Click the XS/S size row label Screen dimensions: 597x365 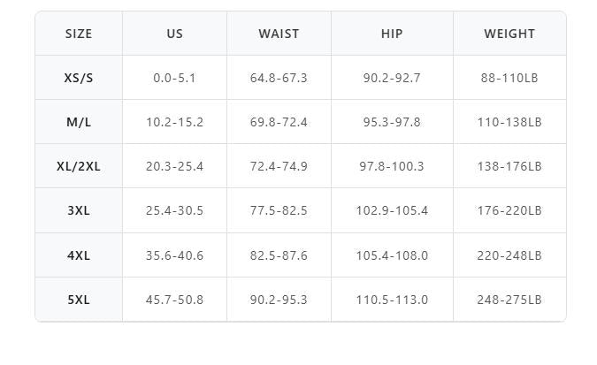click(79, 78)
